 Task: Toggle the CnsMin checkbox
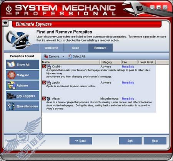(x=44, y=66)
